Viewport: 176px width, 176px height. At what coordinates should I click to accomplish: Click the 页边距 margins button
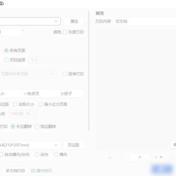click(73, 145)
